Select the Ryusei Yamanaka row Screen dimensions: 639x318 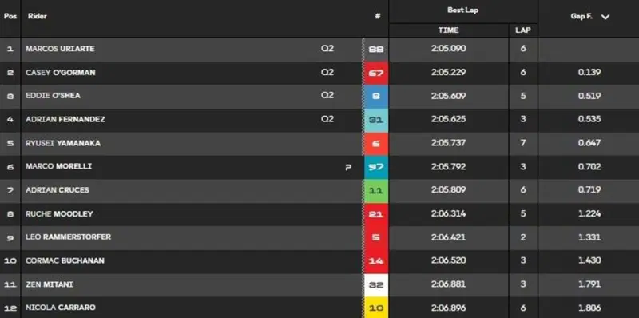(319, 144)
